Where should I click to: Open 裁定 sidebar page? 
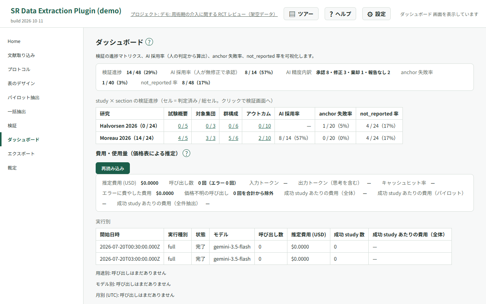42,168
